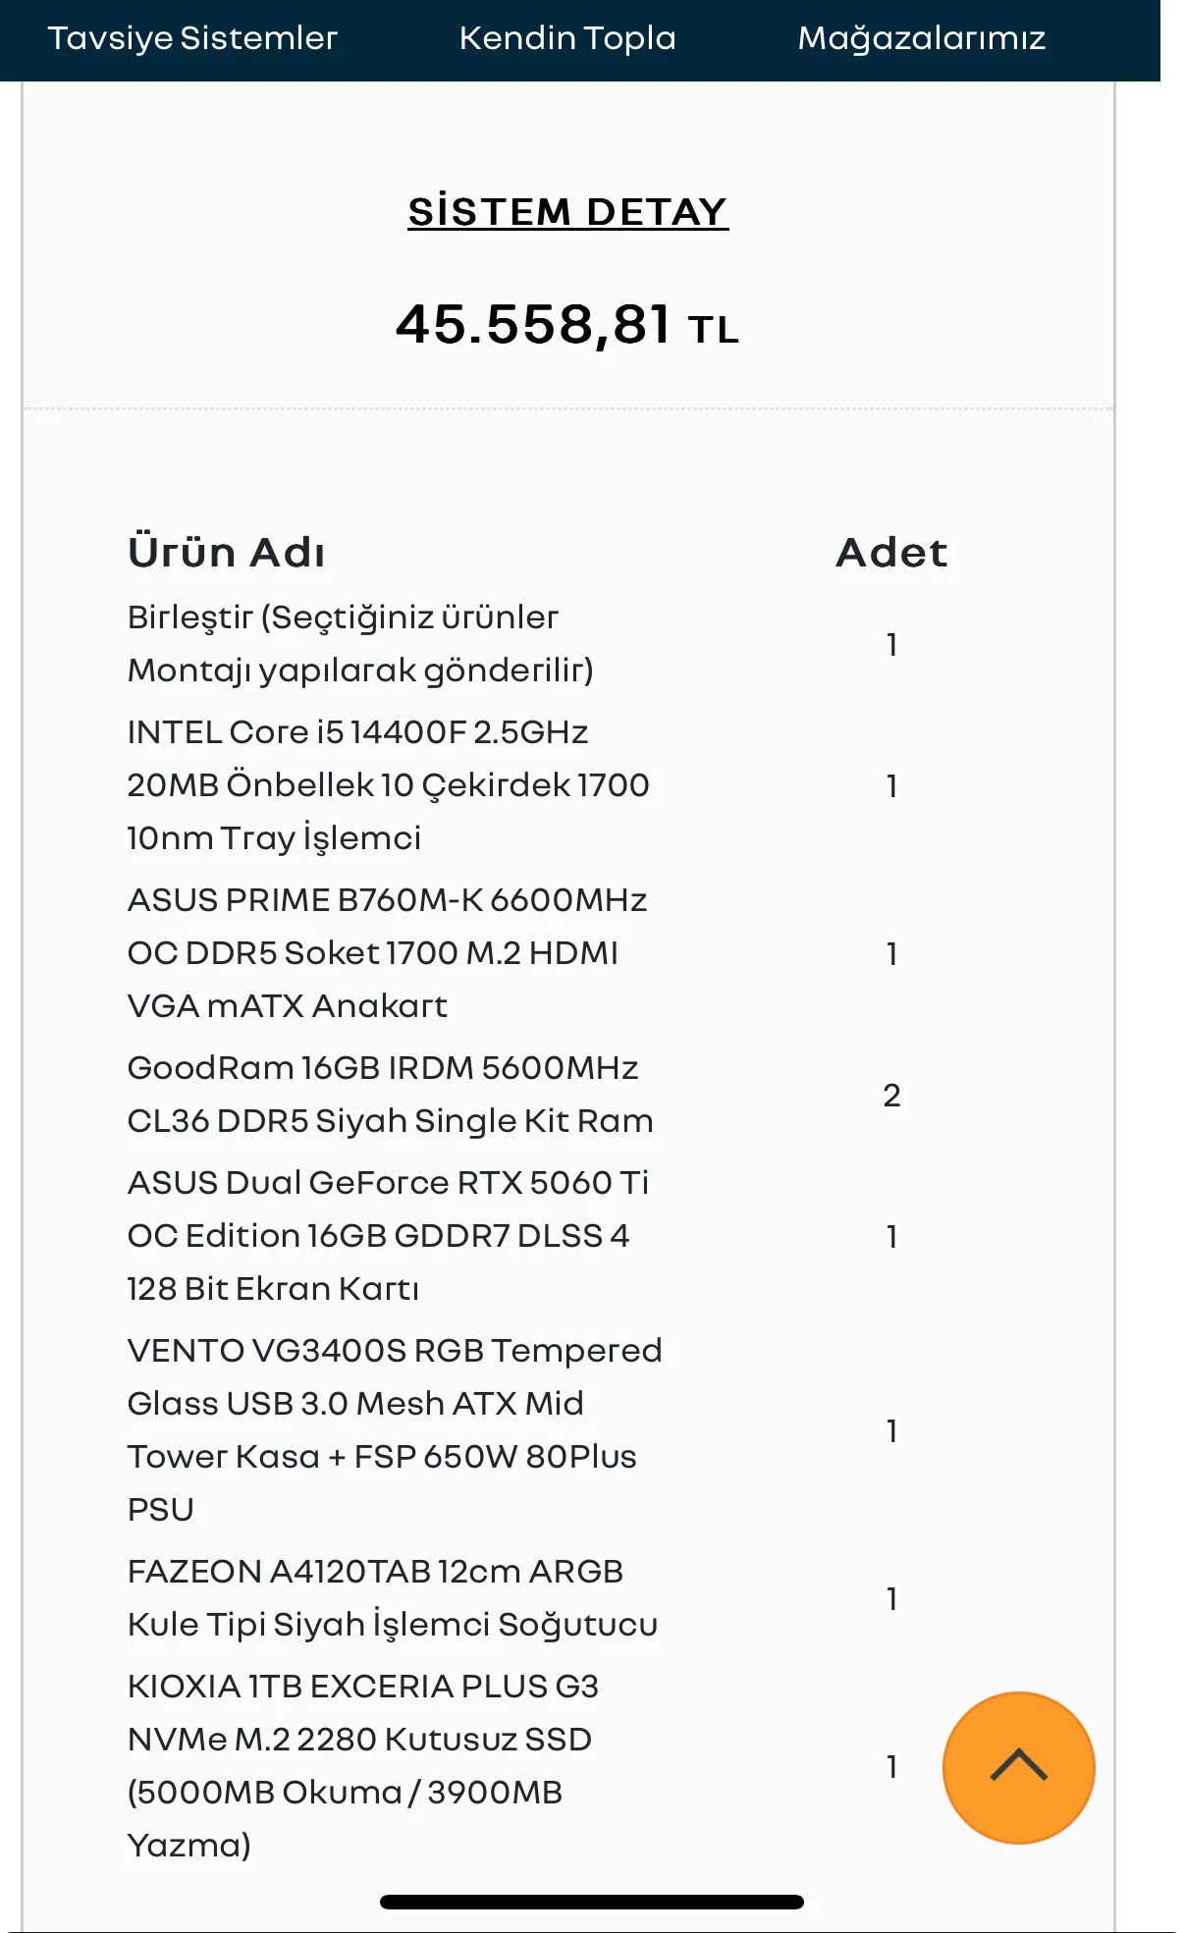The height and width of the screenshot is (1933, 1184).
Task: Tap the orange scroll-to-top arrow button
Action: (x=1018, y=1766)
